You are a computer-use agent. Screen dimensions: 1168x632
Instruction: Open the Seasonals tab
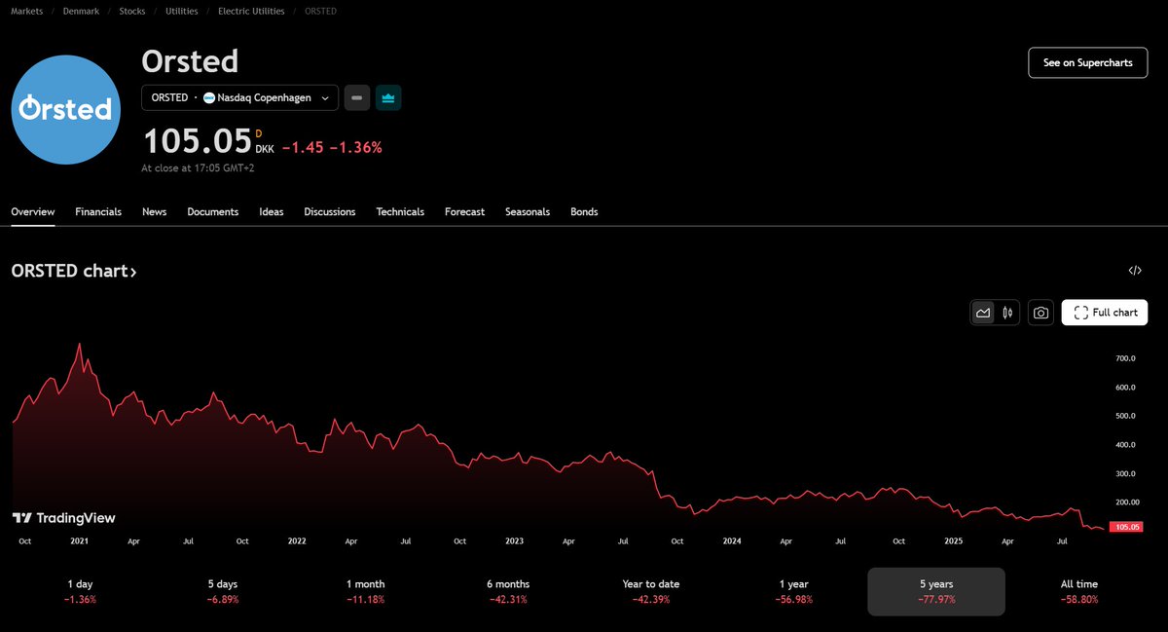click(x=528, y=211)
